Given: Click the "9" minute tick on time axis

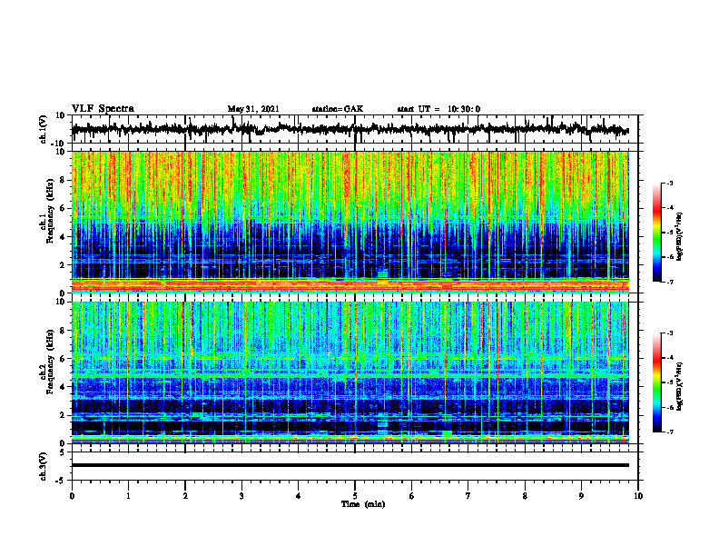Looking at the screenshot, I should coord(581,496).
